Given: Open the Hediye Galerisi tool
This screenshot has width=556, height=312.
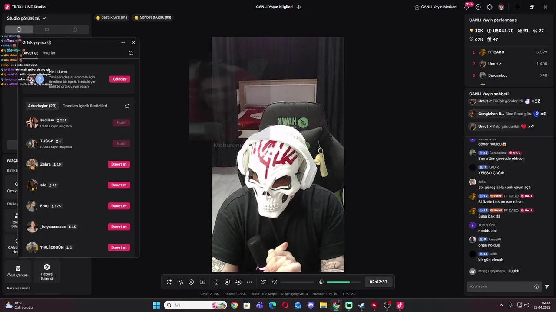Looking at the screenshot, I should tap(47, 271).
